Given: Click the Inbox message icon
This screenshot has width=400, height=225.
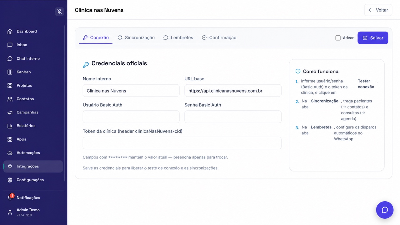Looking at the screenshot, I should tap(10, 45).
